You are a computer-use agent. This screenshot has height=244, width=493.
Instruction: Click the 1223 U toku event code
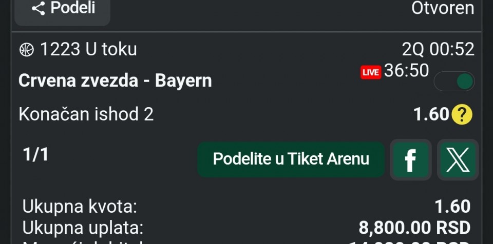point(88,49)
